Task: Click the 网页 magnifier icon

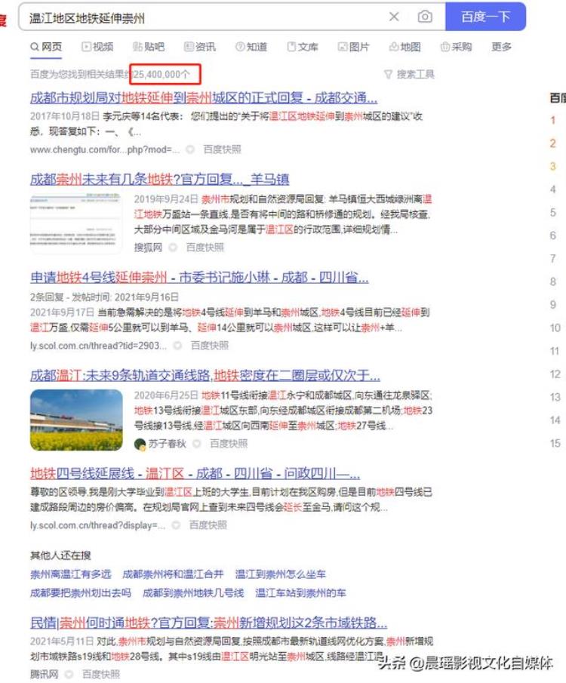Action: pyautogui.click(x=35, y=47)
